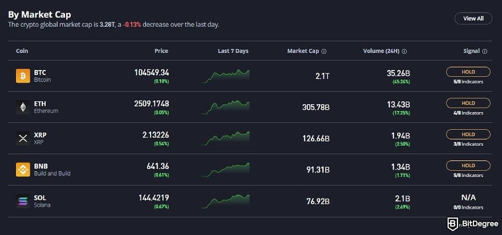Open the Bitcoin 7-day sparkline chart
Image resolution: width=502 pixels, height=235 pixels.
[225, 76]
